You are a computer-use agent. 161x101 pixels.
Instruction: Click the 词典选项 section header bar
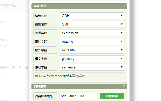tap(79, 86)
